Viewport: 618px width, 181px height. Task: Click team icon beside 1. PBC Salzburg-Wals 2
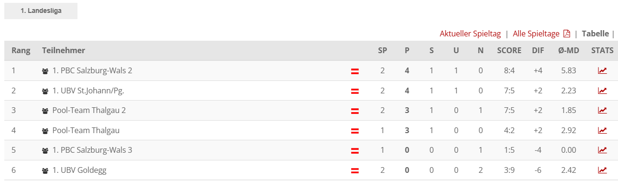point(45,71)
